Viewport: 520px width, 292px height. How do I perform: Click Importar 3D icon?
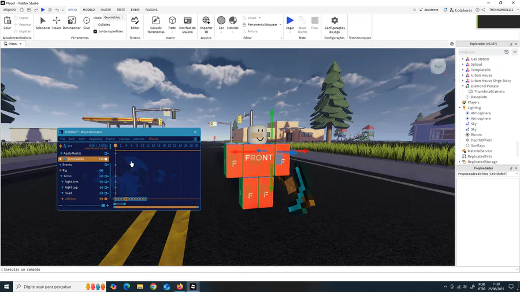(x=206, y=24)
